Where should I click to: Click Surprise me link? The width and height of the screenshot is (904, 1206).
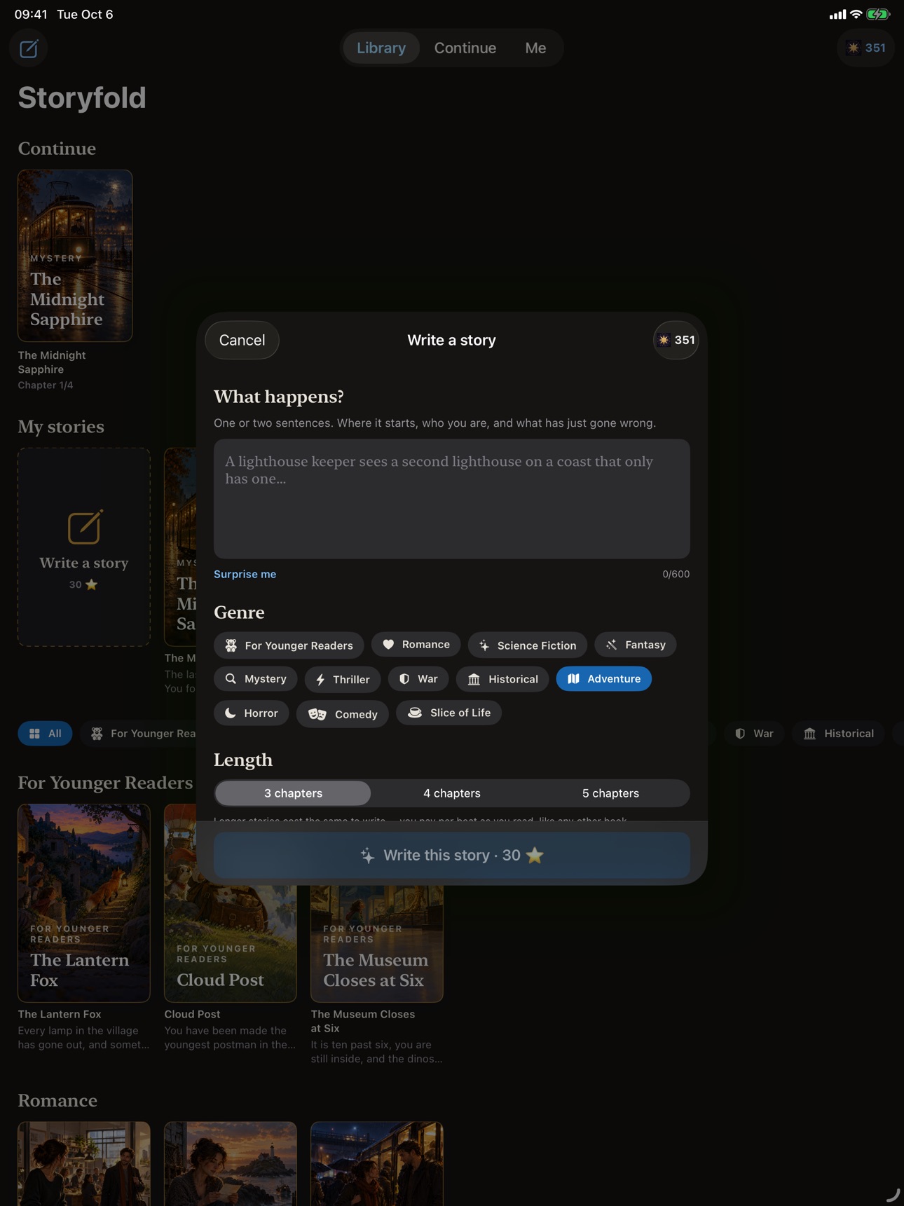pyautogui.click(x=245, y=574)
